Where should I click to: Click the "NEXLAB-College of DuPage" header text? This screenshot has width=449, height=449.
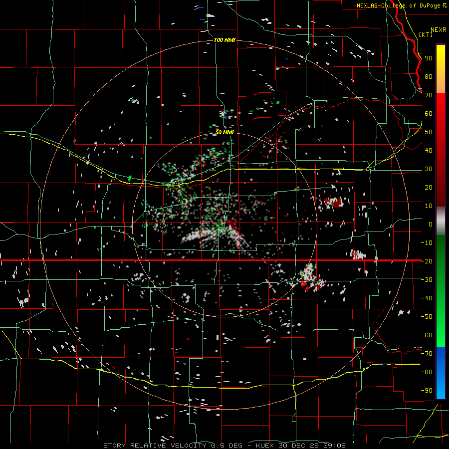pos(400,5)
